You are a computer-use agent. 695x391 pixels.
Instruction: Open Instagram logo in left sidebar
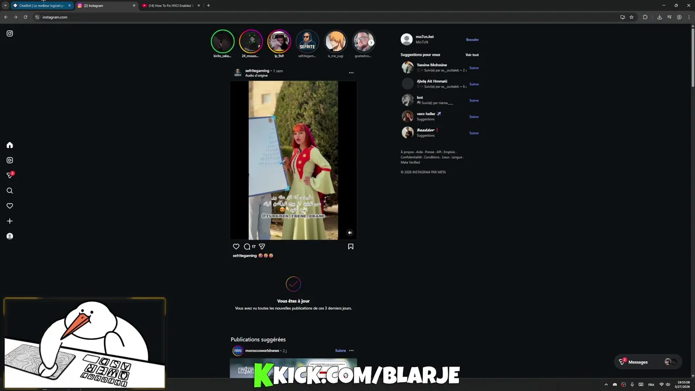point(10,34)
